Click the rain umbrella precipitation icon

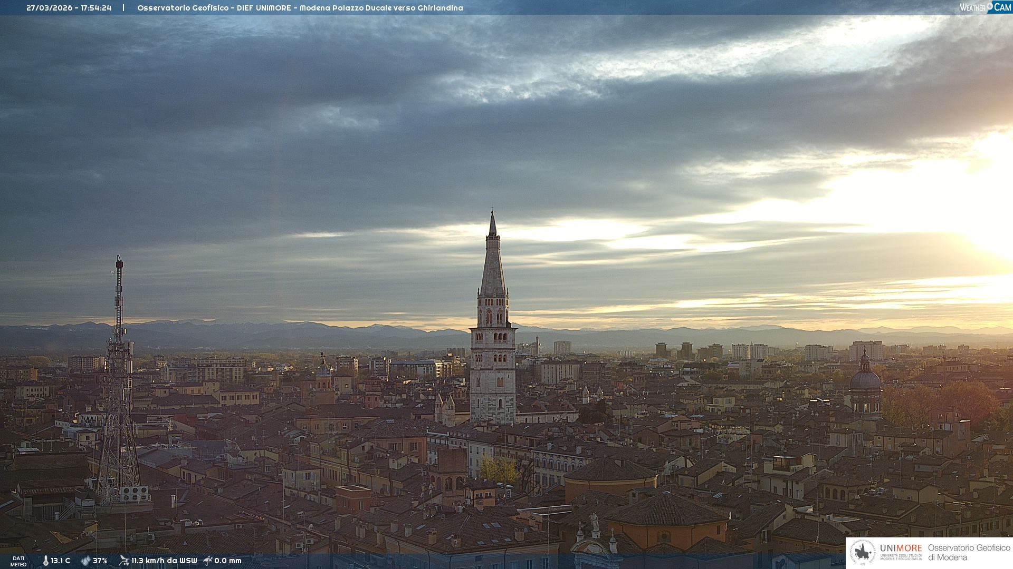(208, 561)
